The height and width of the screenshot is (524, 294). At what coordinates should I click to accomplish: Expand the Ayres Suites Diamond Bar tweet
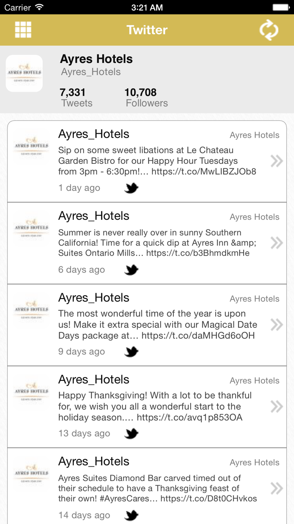click(276, 488)
